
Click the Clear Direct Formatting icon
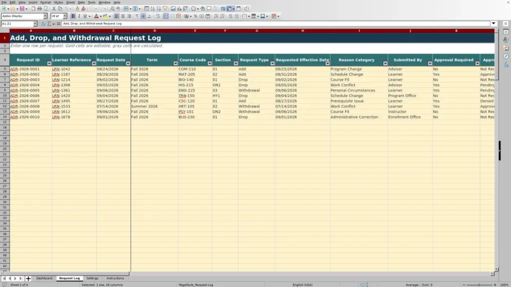coord(83,9)
